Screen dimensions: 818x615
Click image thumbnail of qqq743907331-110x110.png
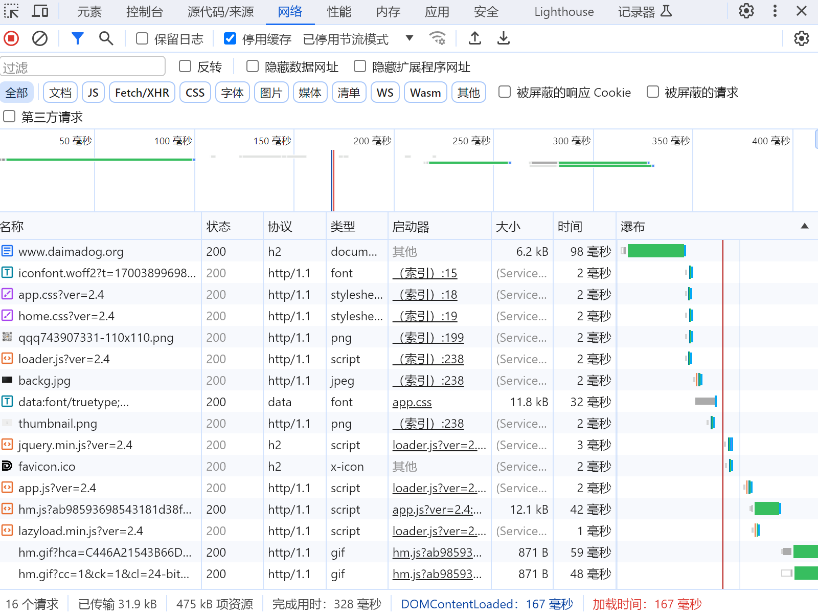7,337
